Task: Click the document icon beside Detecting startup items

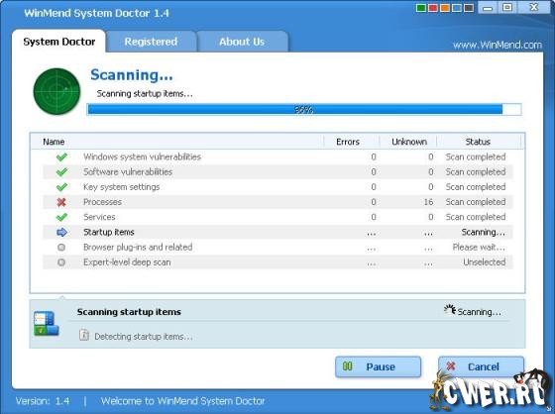Action: [84, 335]
